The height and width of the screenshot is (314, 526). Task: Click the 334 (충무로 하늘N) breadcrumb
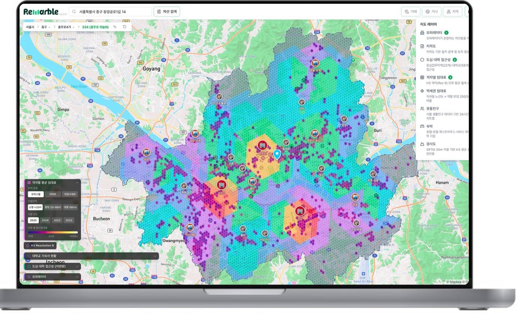pyautogui.click(x=95, y=27)
